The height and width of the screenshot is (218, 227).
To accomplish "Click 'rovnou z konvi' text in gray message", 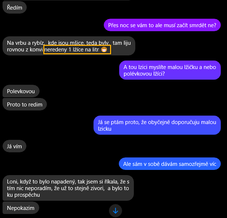I will [25, 50].
